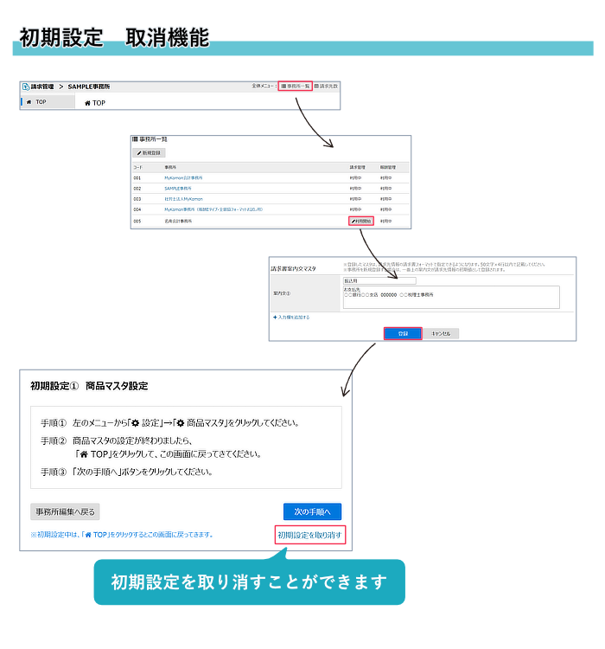605x649 pixels.
Task: Click the 事務所一覧 list heading icon
Action: click(135, 139)
